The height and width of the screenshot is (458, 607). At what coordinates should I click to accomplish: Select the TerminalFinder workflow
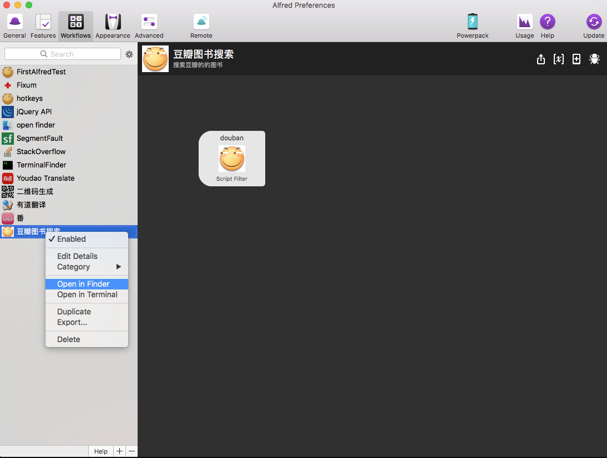pos(69,165)
